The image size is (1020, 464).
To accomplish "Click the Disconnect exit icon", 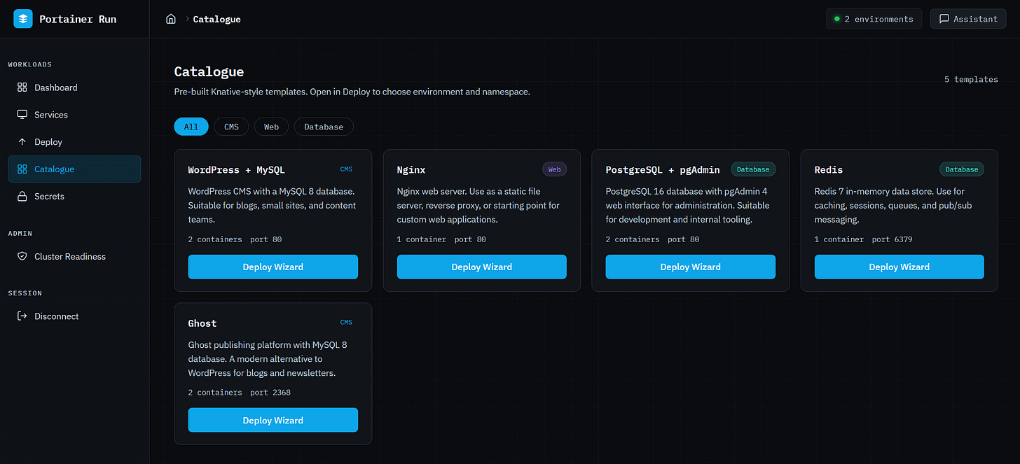I will [x=22, y=316].
